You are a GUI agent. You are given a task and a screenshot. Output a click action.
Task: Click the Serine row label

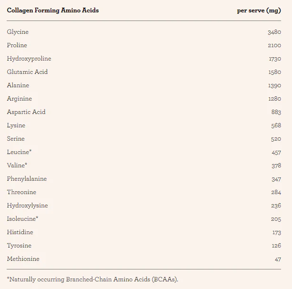coord(16,139)
